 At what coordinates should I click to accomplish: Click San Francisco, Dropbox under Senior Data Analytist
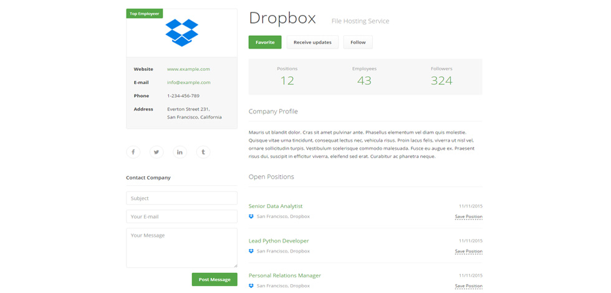coord(283,216)
